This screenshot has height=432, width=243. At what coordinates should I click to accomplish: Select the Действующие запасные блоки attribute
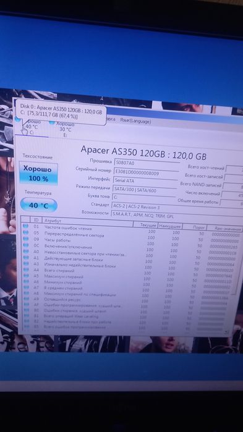click(x=74, y=260)
